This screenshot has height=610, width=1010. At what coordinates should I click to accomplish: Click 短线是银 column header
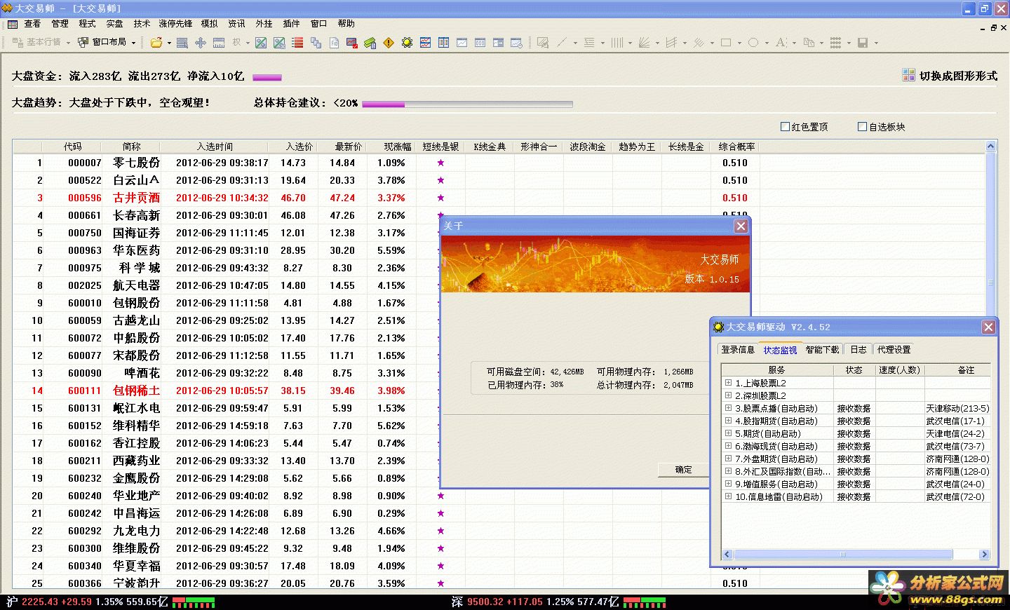440,147
